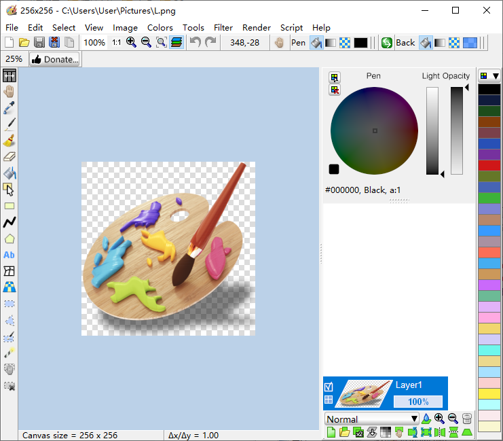Image resolution: width=503 pixels, height=441 pixels.
Task: Click the Donate button
Action: (x=54, y=59)
